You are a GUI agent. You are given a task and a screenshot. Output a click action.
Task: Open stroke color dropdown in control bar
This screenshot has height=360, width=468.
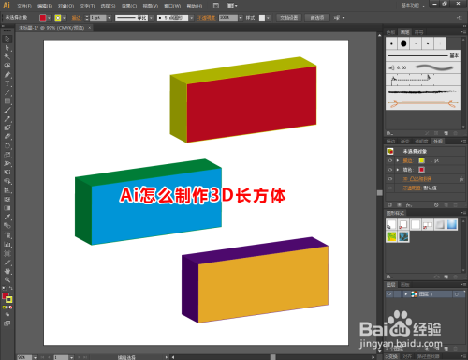point(64,18)
